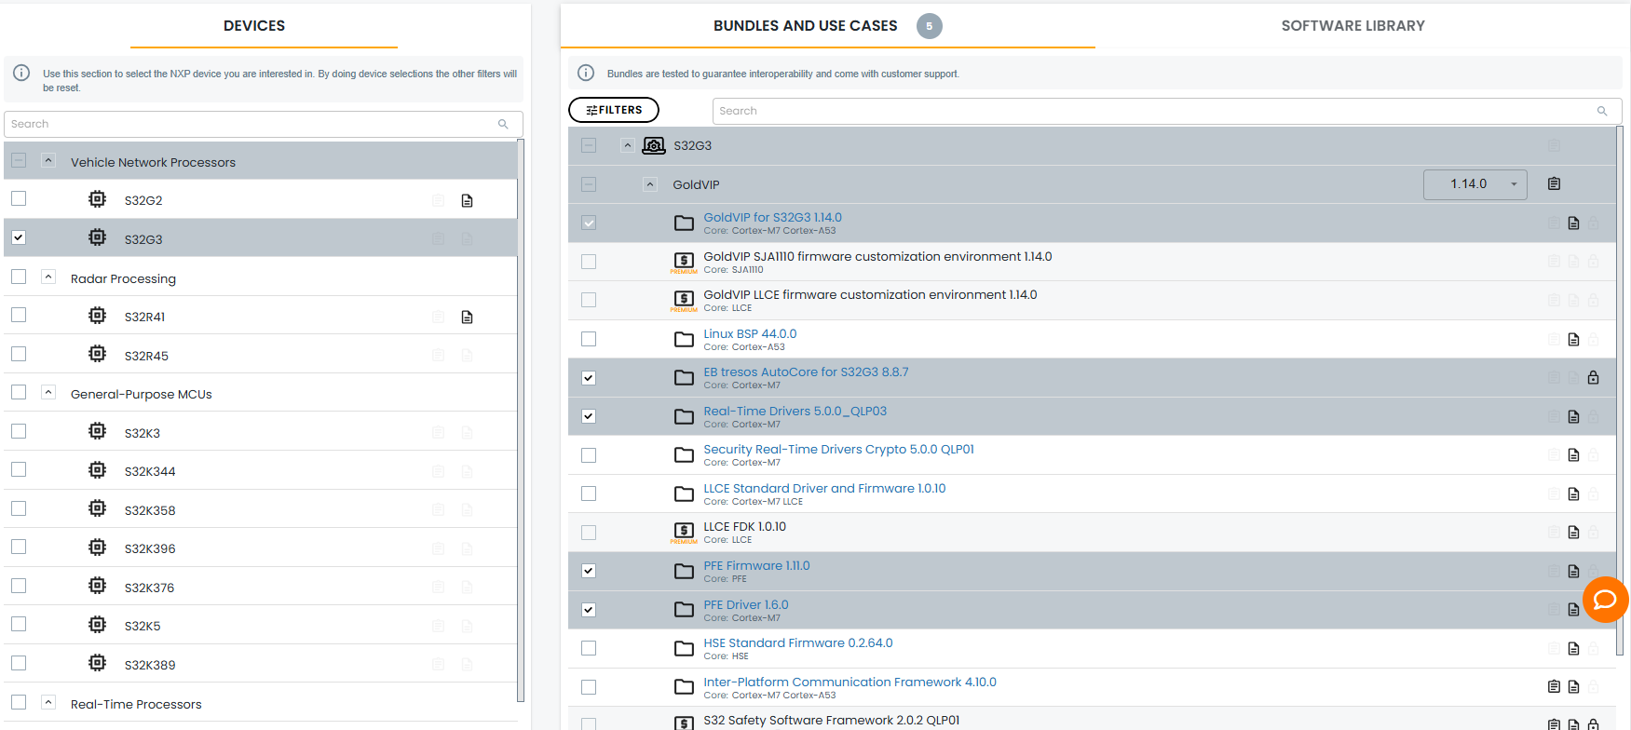Click document icon for GoldVIP for S32G3 1.14.0

click(x=1573, y=223)
